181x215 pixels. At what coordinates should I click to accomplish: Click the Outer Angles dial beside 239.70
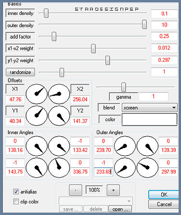125,146
